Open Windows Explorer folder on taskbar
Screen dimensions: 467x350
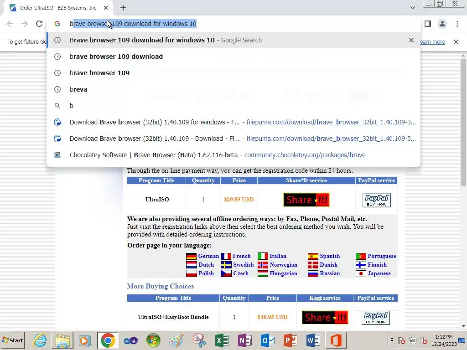62,340
